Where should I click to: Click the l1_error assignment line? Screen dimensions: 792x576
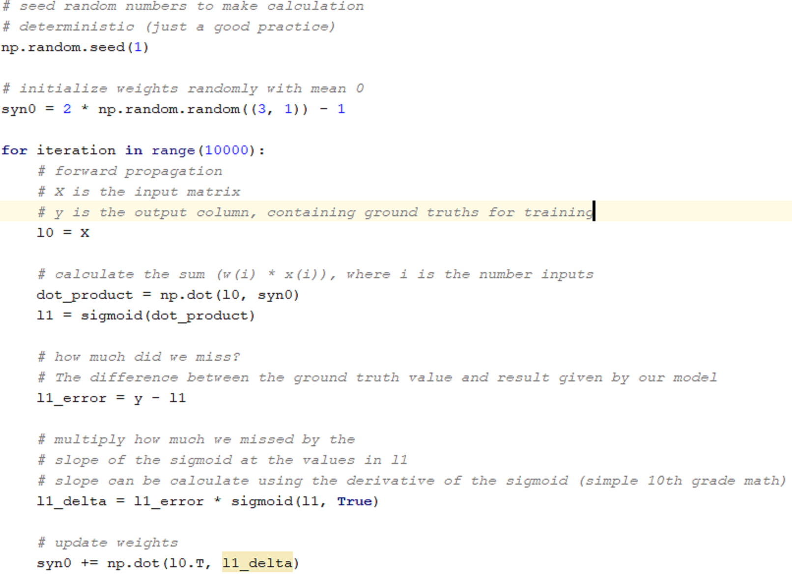(x=111, y=398)
